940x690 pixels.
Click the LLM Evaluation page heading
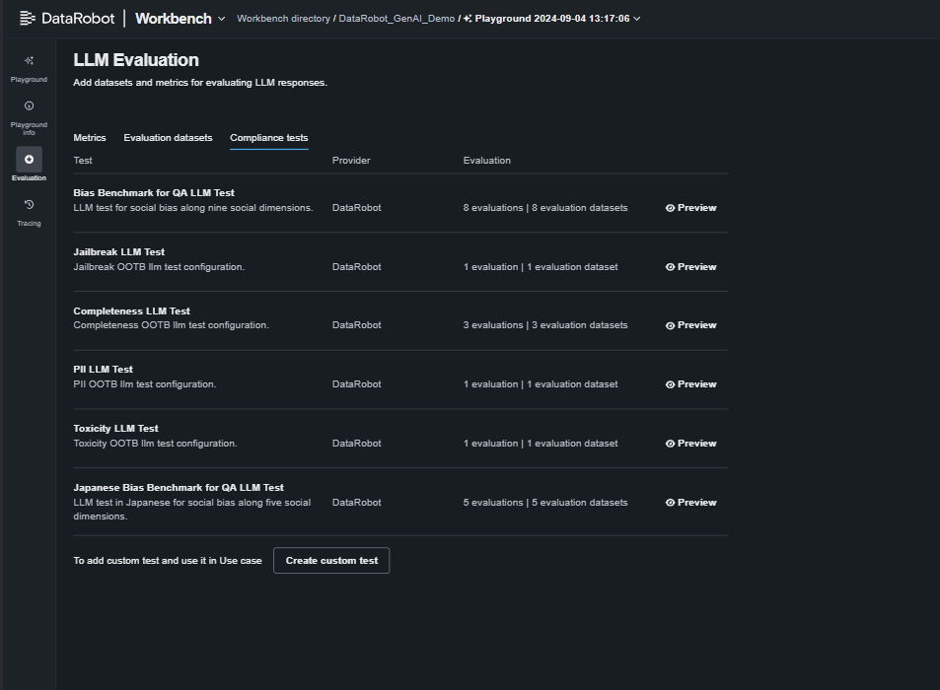[136, 60]
